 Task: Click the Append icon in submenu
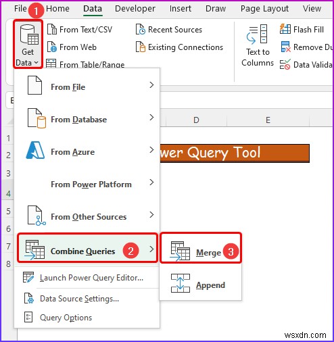coord(181,283)
